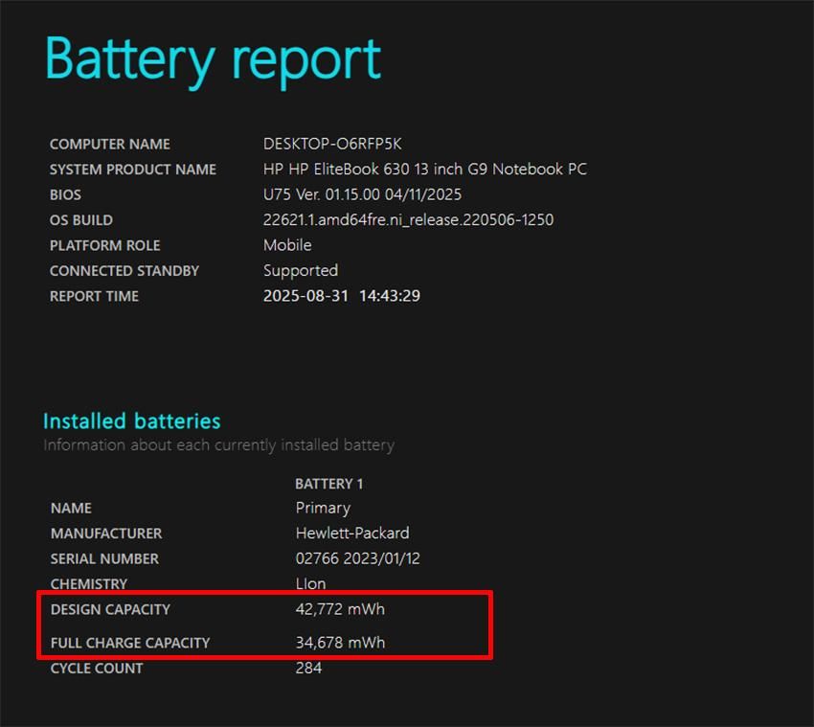Click the HP EliteBook 630 product name
This screenshot has width=814, height=727.
tap(424, 170)
